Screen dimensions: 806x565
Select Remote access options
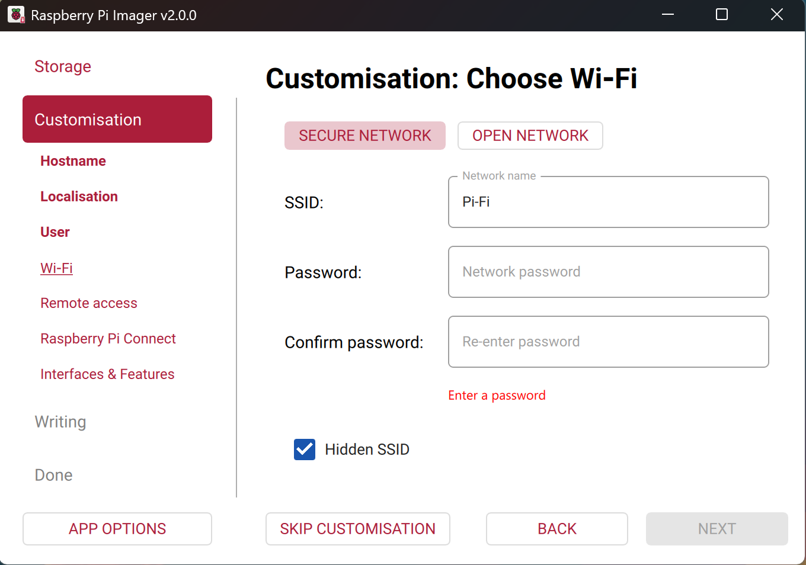[88, 303]
